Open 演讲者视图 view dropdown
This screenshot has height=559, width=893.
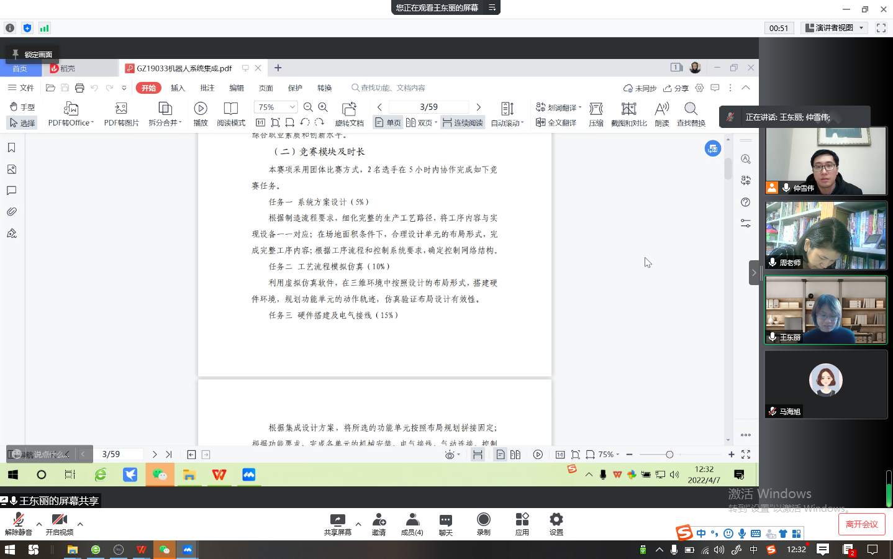[x=834, y=28]
